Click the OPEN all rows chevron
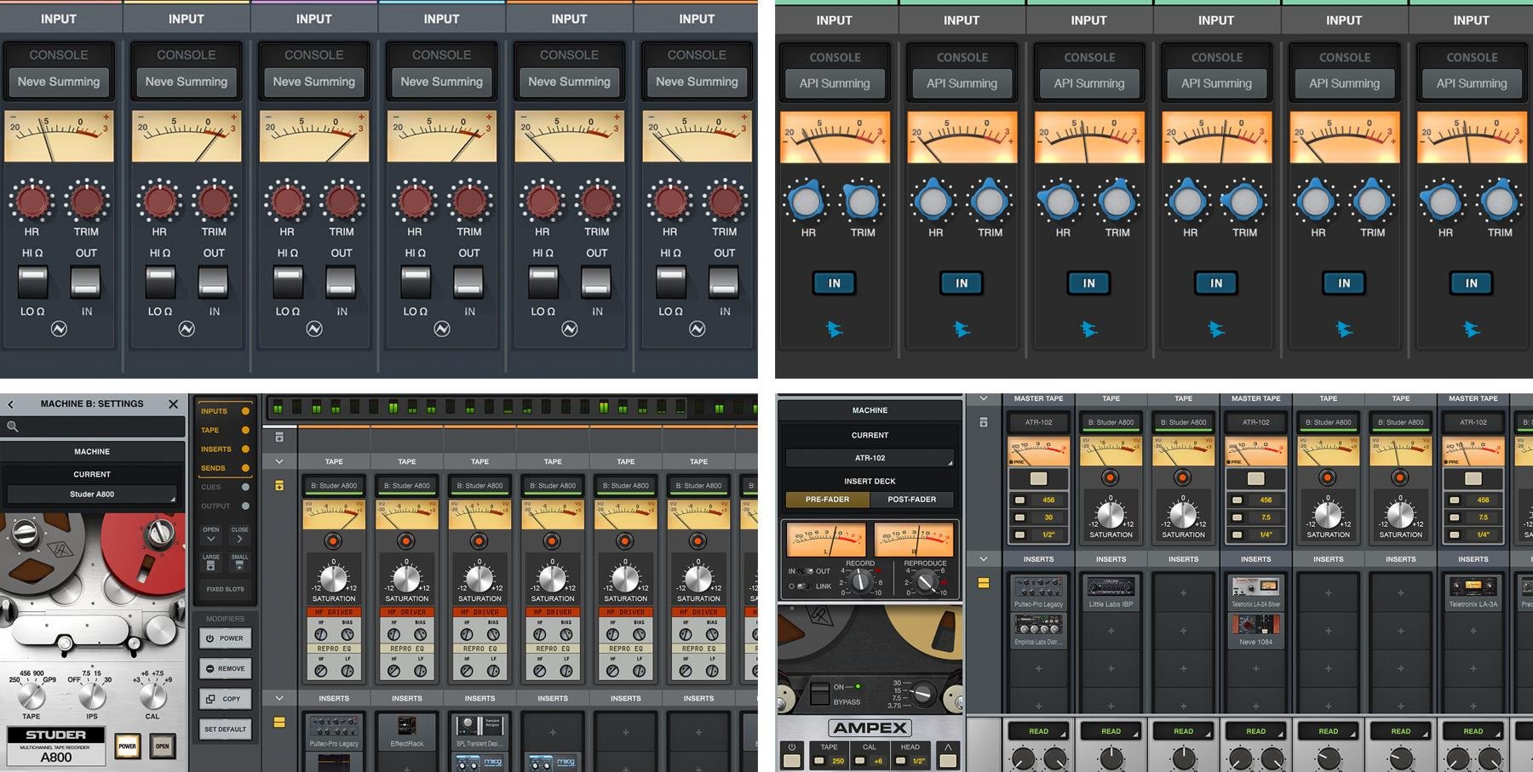The image size is (1533, 772). click(211, 535)
